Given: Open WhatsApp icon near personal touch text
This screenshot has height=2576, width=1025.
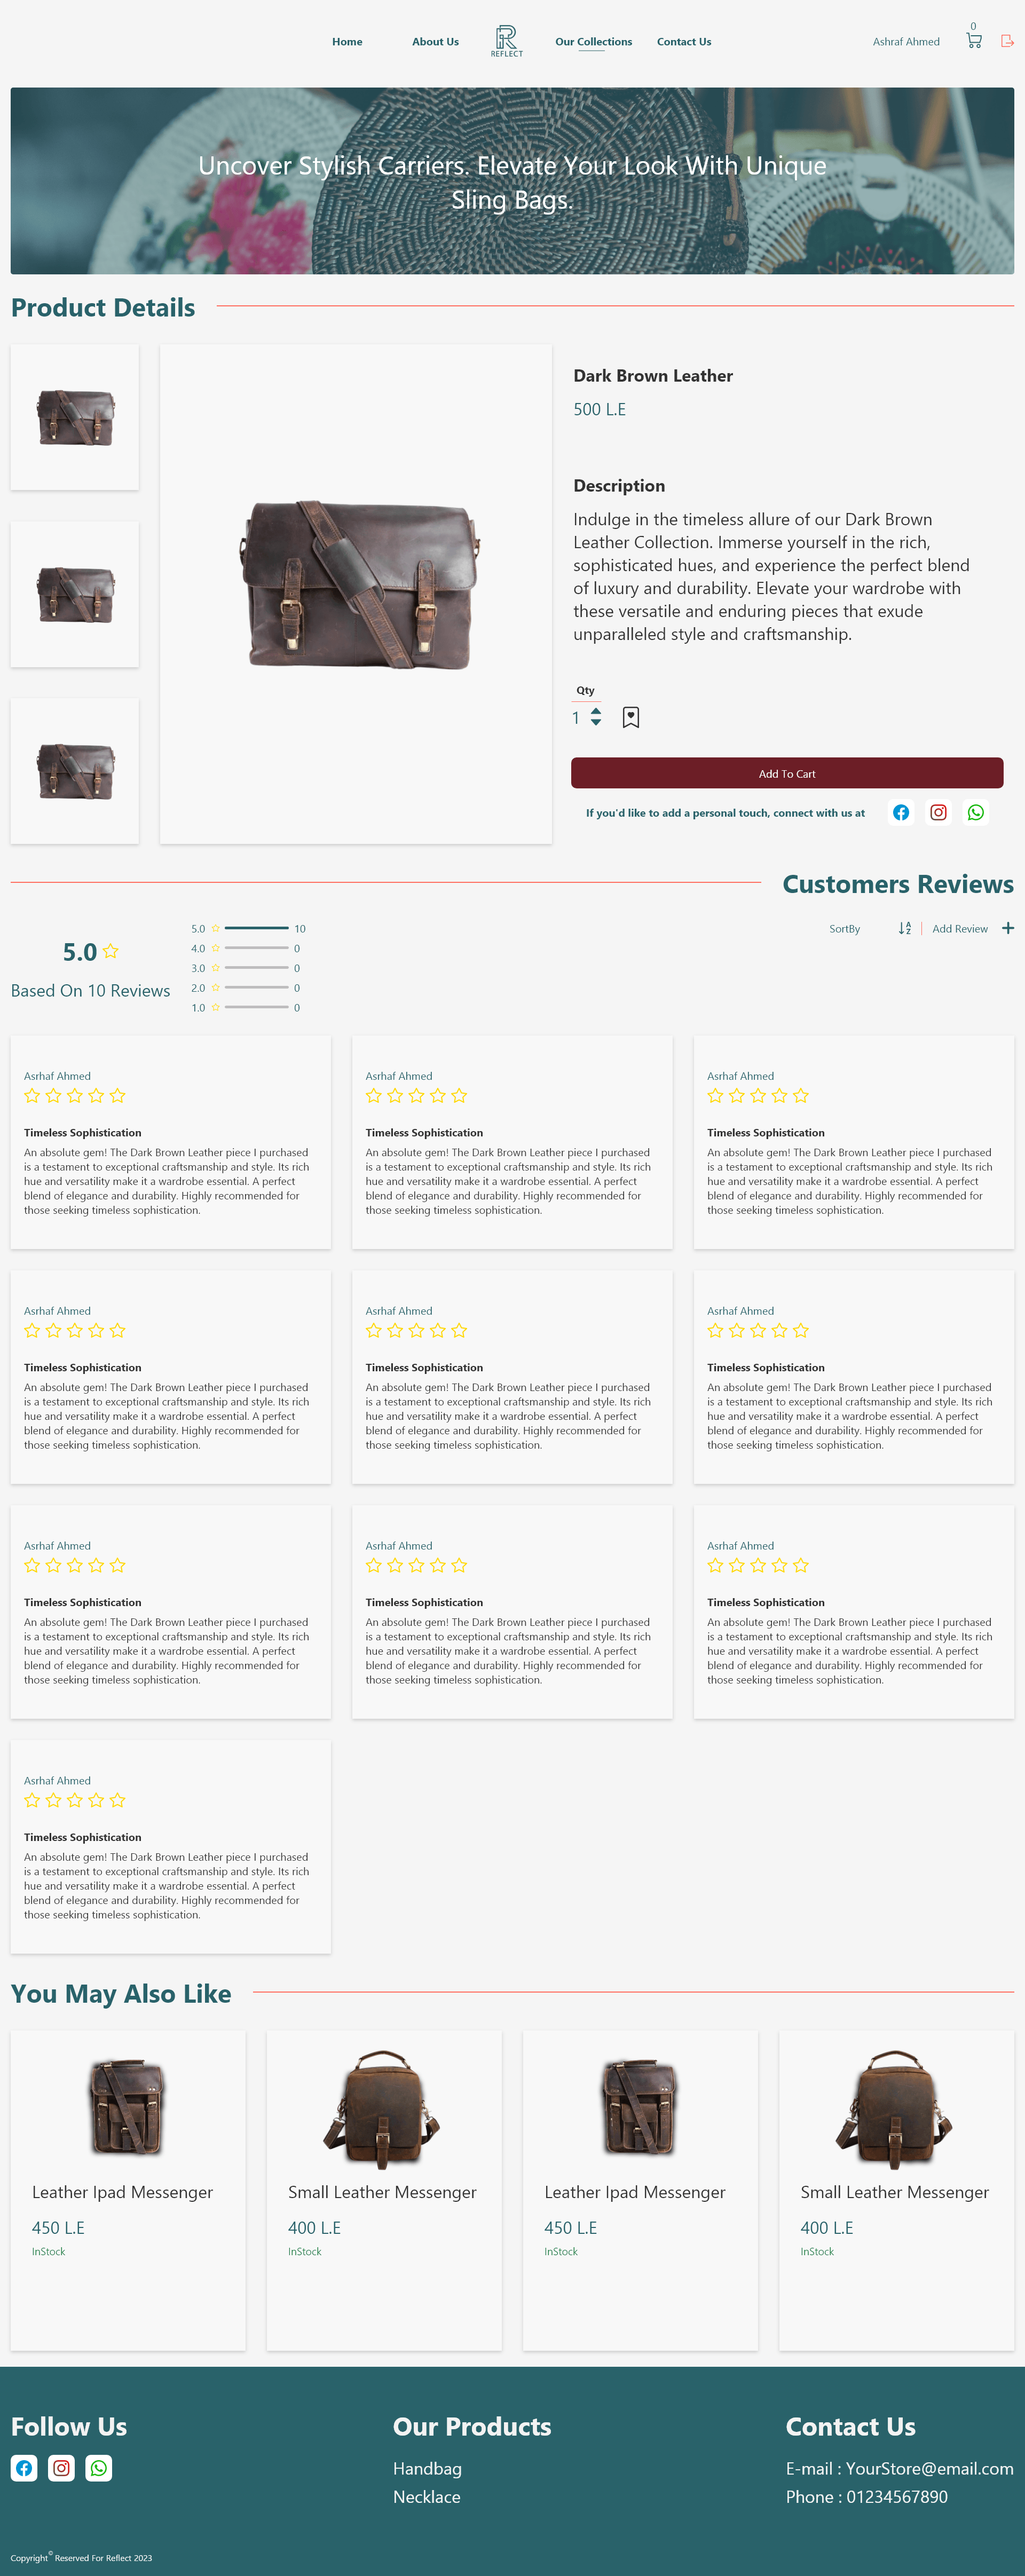Looking at the screenshot, I should coord(975,812).
